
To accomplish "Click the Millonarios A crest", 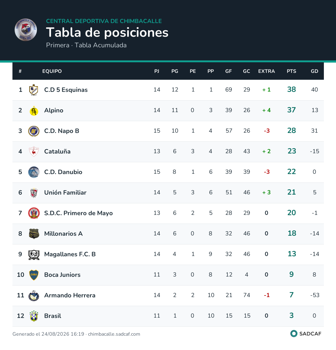I will point(34,234).
